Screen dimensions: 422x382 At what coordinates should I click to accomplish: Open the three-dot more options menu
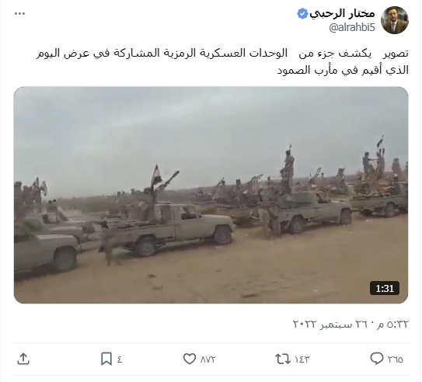click(x=19, y=14)
